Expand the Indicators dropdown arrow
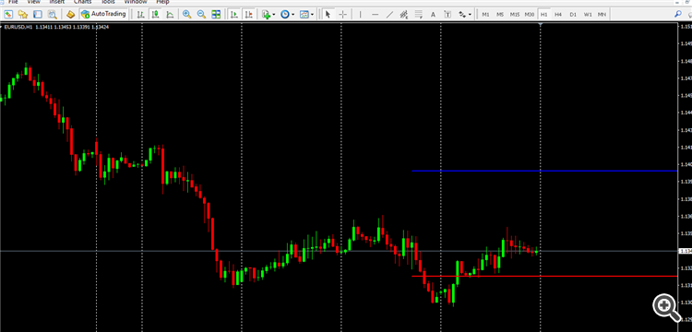The width and height of the screenshot is (692, 332). (x=274, y=15)
